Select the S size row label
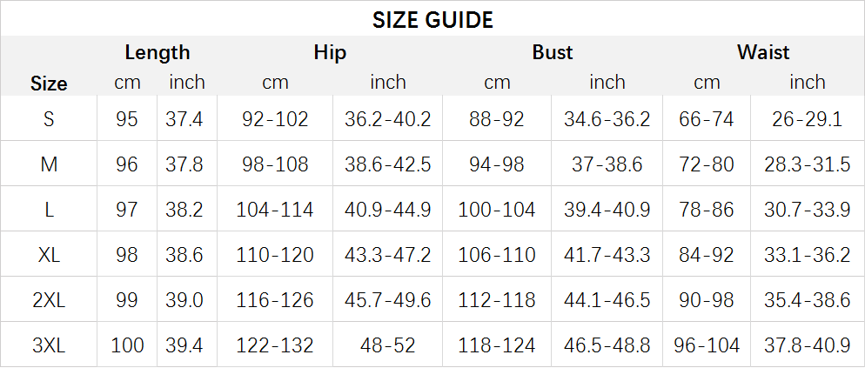 (49, 118)
